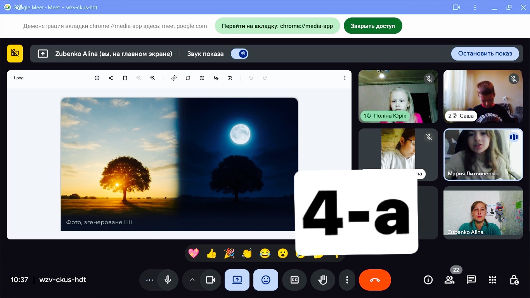Turn off the camera
This screenshot has height=298, width=530.
pyautogui.click(x=210, y=280)
